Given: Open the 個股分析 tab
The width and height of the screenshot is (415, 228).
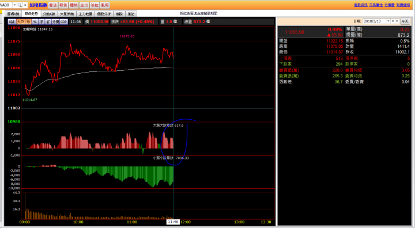Looking at the screenshot, I should pos(104,14).
